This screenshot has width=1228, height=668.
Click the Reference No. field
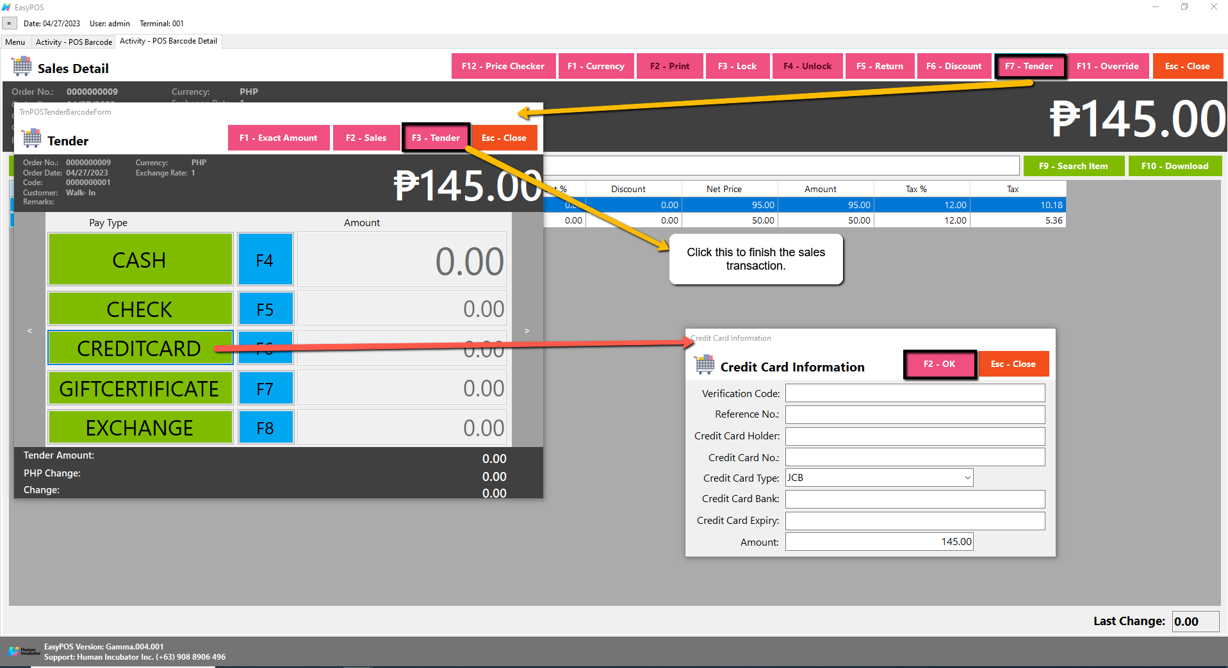pyautogui.click(x=915, y=414)
